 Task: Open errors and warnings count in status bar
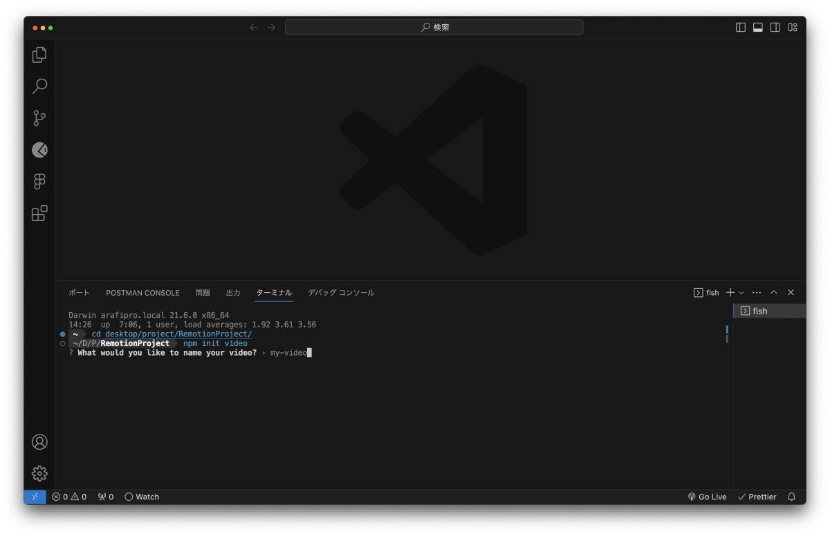(69, 497)
